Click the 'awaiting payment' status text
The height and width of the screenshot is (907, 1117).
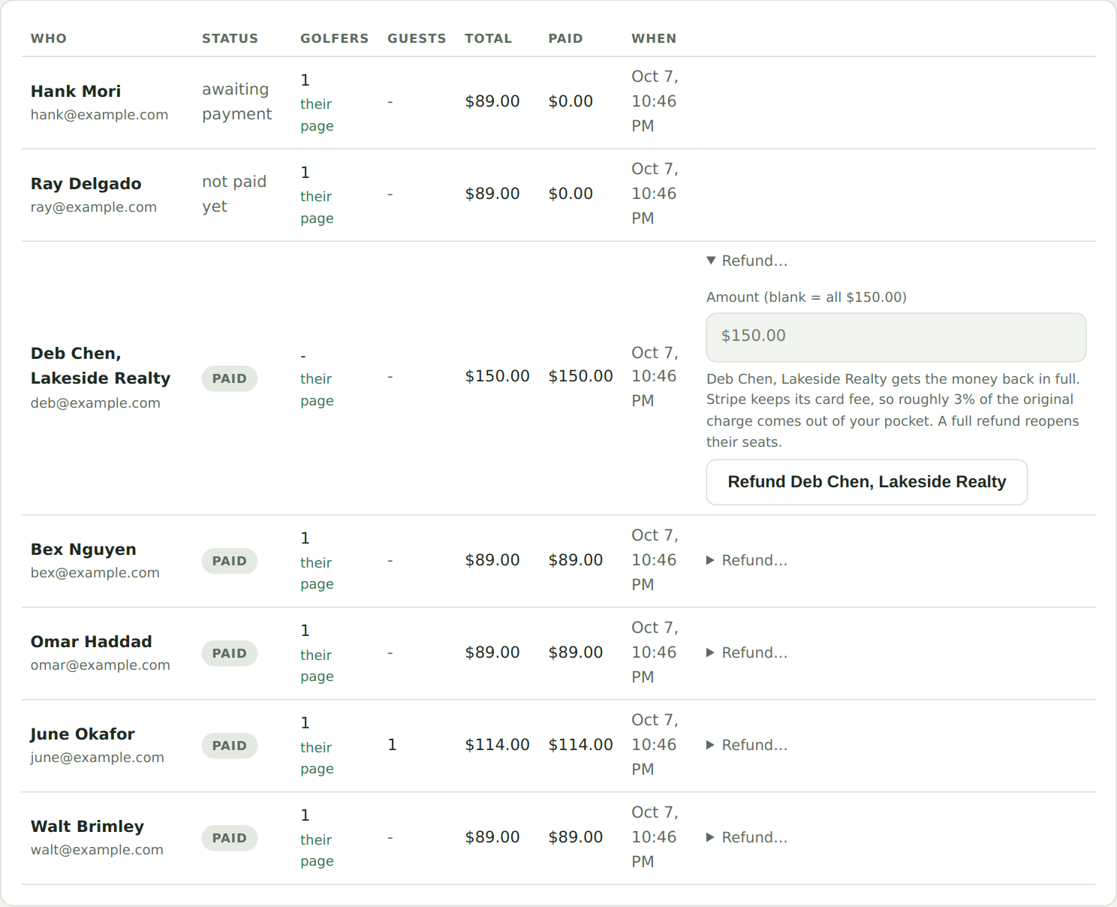click(236, 101)
